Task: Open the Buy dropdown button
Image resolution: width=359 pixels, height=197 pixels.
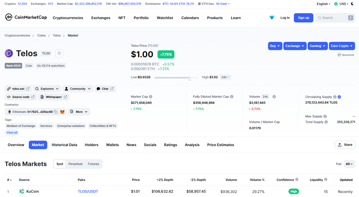Action: (275, 46)
